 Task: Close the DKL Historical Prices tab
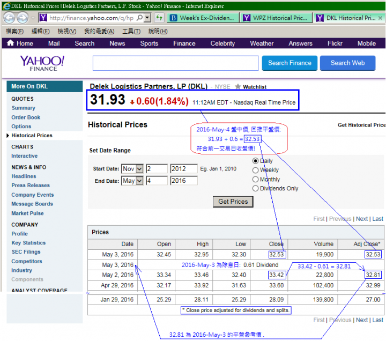tap(380, 18)
